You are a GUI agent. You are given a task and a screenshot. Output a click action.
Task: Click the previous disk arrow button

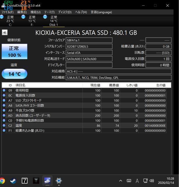pos(5,32)
